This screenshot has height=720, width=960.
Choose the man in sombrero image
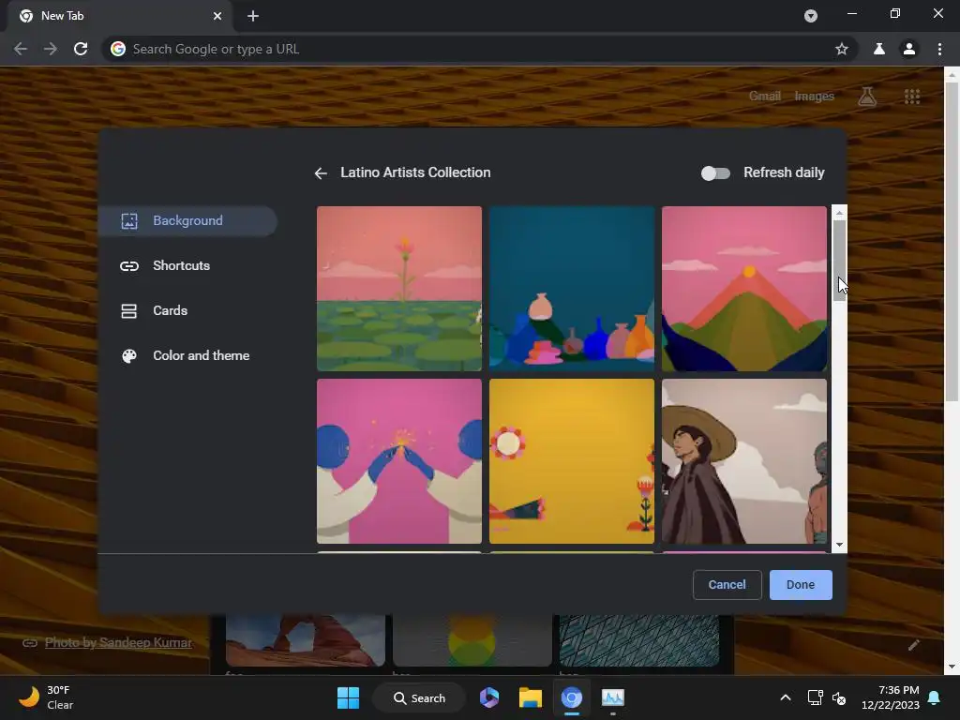pos(744,461)
